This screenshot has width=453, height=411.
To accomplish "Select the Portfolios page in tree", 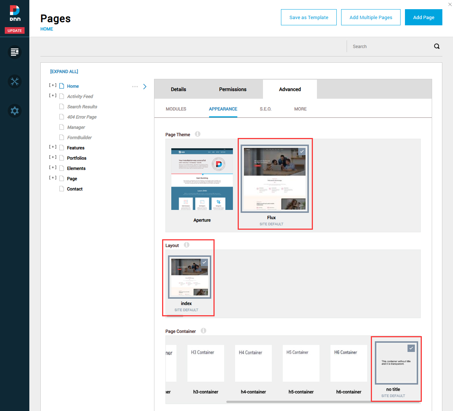I will (x=77, y=158).
